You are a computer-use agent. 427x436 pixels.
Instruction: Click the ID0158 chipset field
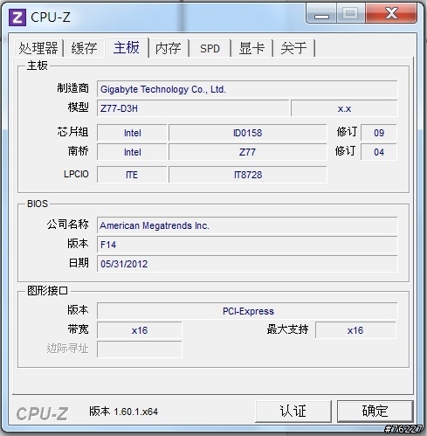pyautogui.click(x=248, y=133)
